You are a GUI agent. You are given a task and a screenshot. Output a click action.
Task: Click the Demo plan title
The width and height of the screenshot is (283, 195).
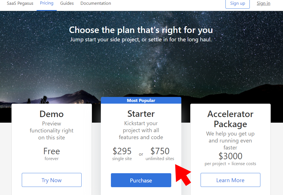[x=52, y=114]
